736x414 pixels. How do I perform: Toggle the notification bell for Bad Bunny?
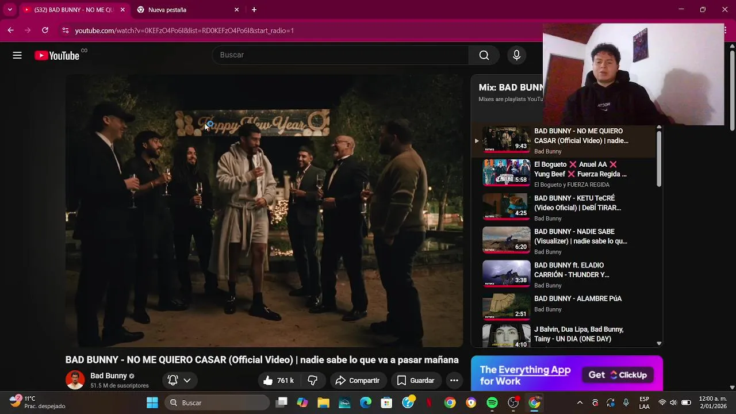172,381
